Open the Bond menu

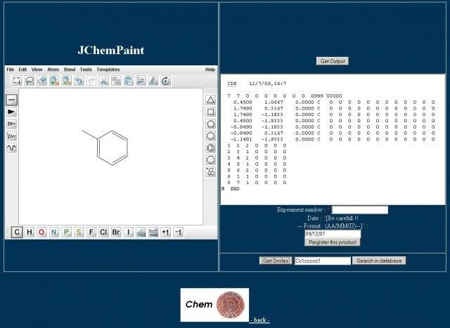click(70, 70)
